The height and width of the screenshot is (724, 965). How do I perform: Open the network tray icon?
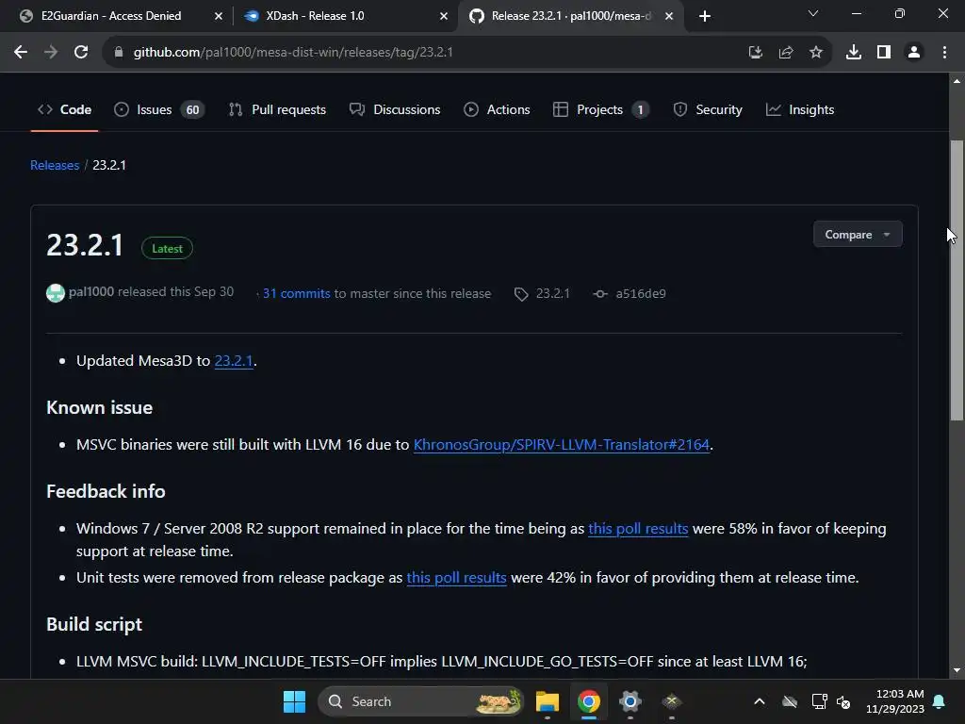coord(819,701)
